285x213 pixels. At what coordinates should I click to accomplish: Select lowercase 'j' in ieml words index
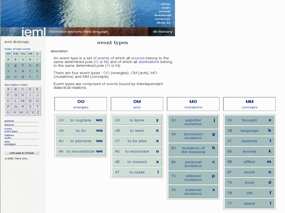(x=8, y=65)
